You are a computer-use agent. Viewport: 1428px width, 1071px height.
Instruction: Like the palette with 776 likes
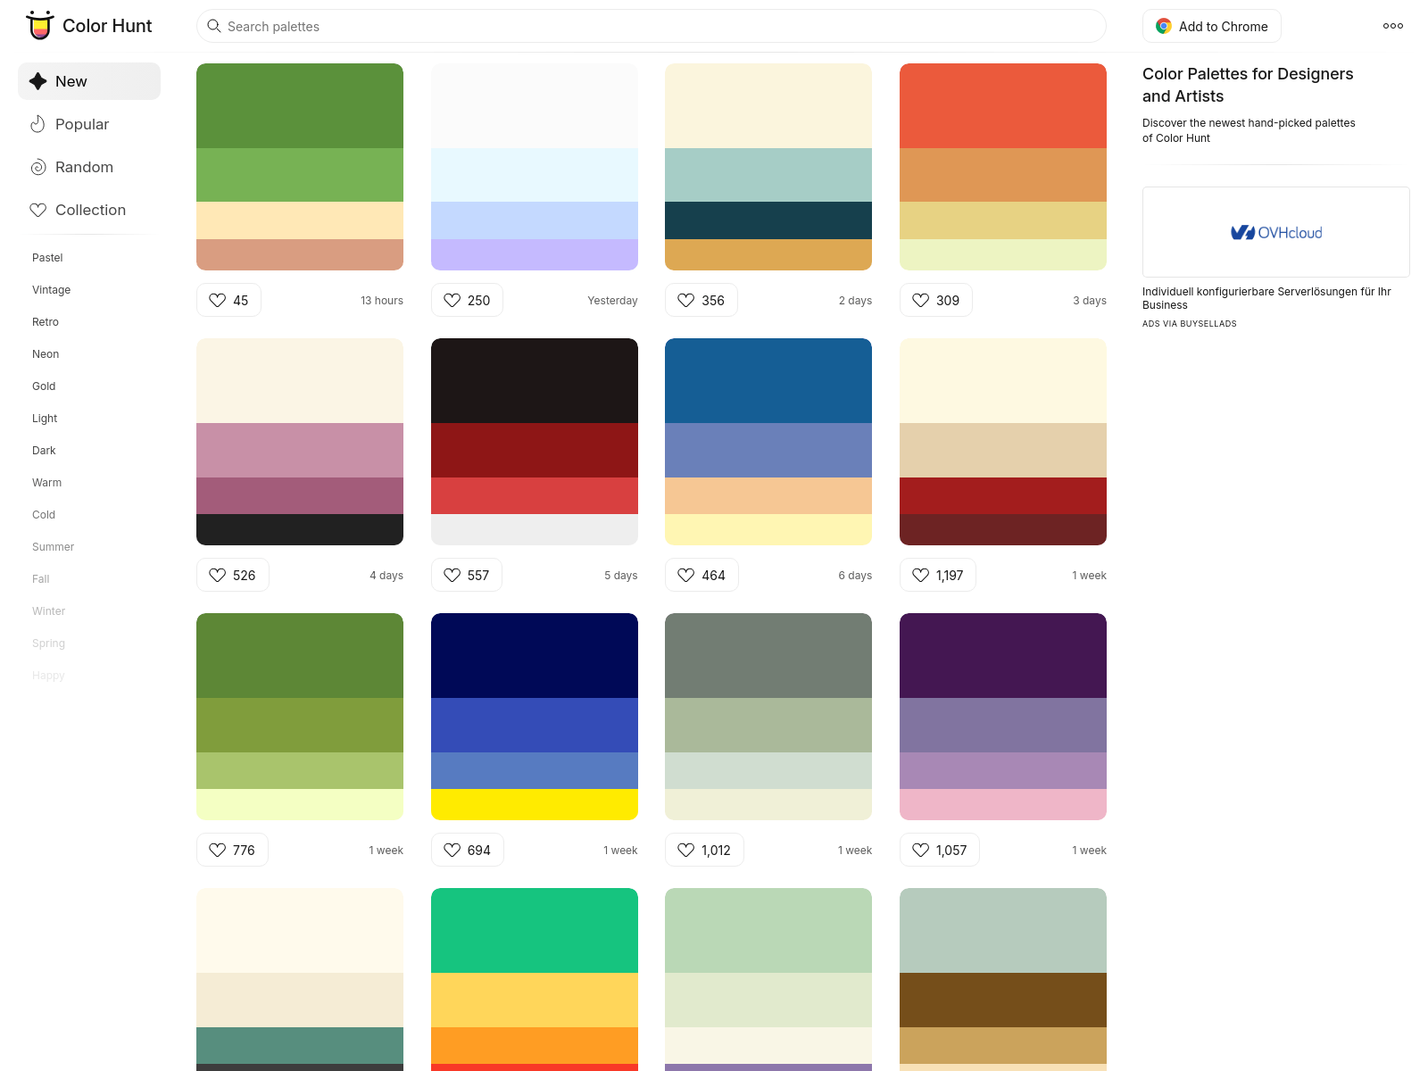[232, 850]
